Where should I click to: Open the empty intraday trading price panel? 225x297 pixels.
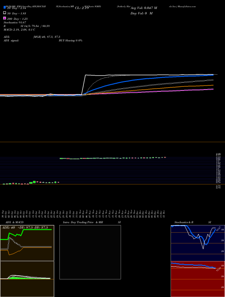90,252
